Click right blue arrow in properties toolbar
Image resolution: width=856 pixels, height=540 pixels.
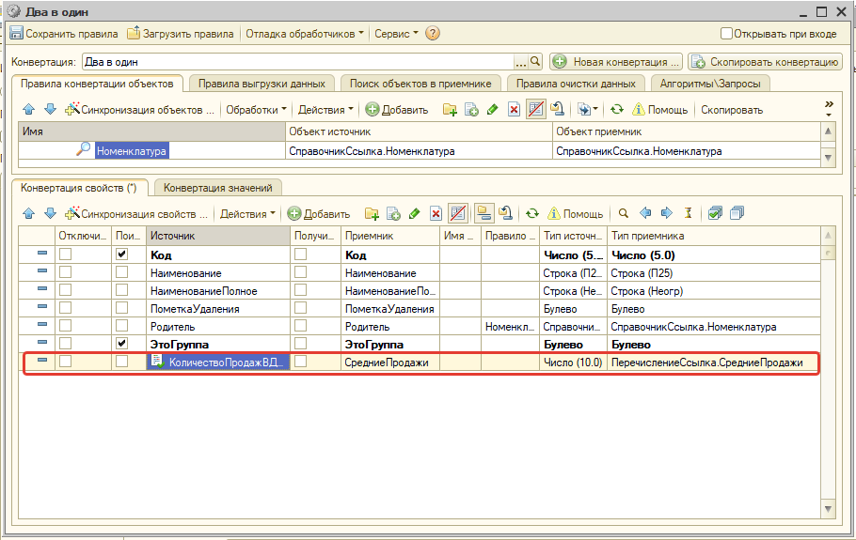667,213
